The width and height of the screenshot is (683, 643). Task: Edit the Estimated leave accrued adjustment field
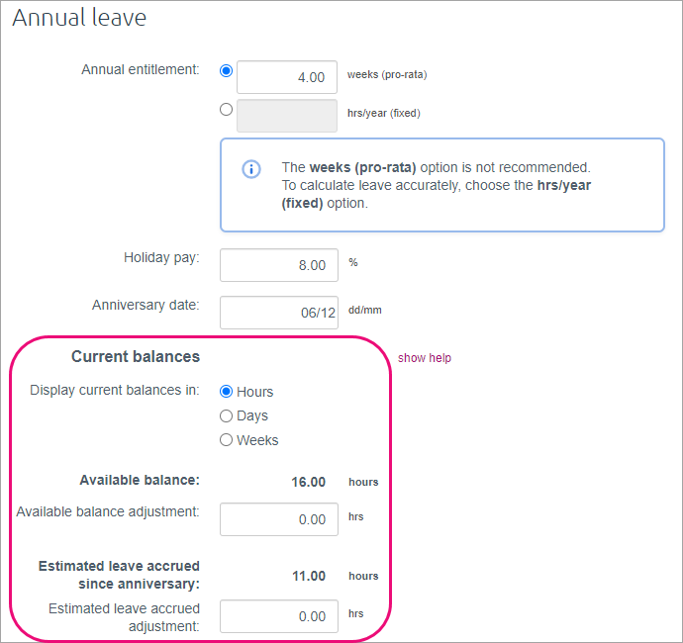point(279,616)
